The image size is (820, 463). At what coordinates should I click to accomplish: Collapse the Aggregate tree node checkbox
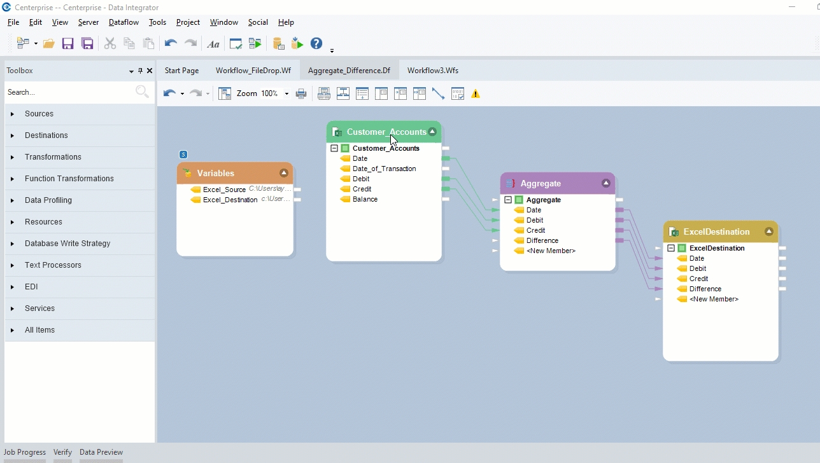[508, 200]
